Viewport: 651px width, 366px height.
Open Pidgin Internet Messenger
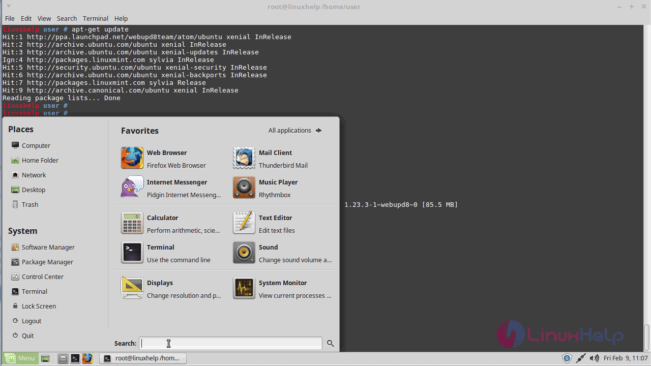pos(171,188)
